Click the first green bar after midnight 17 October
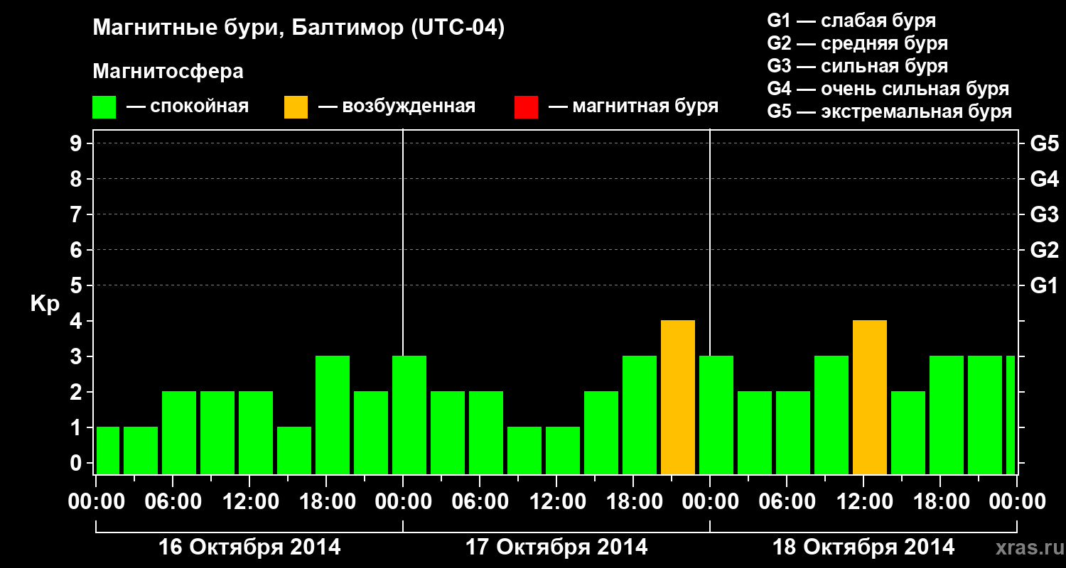The image size is (1066, 568). (409, 415)
